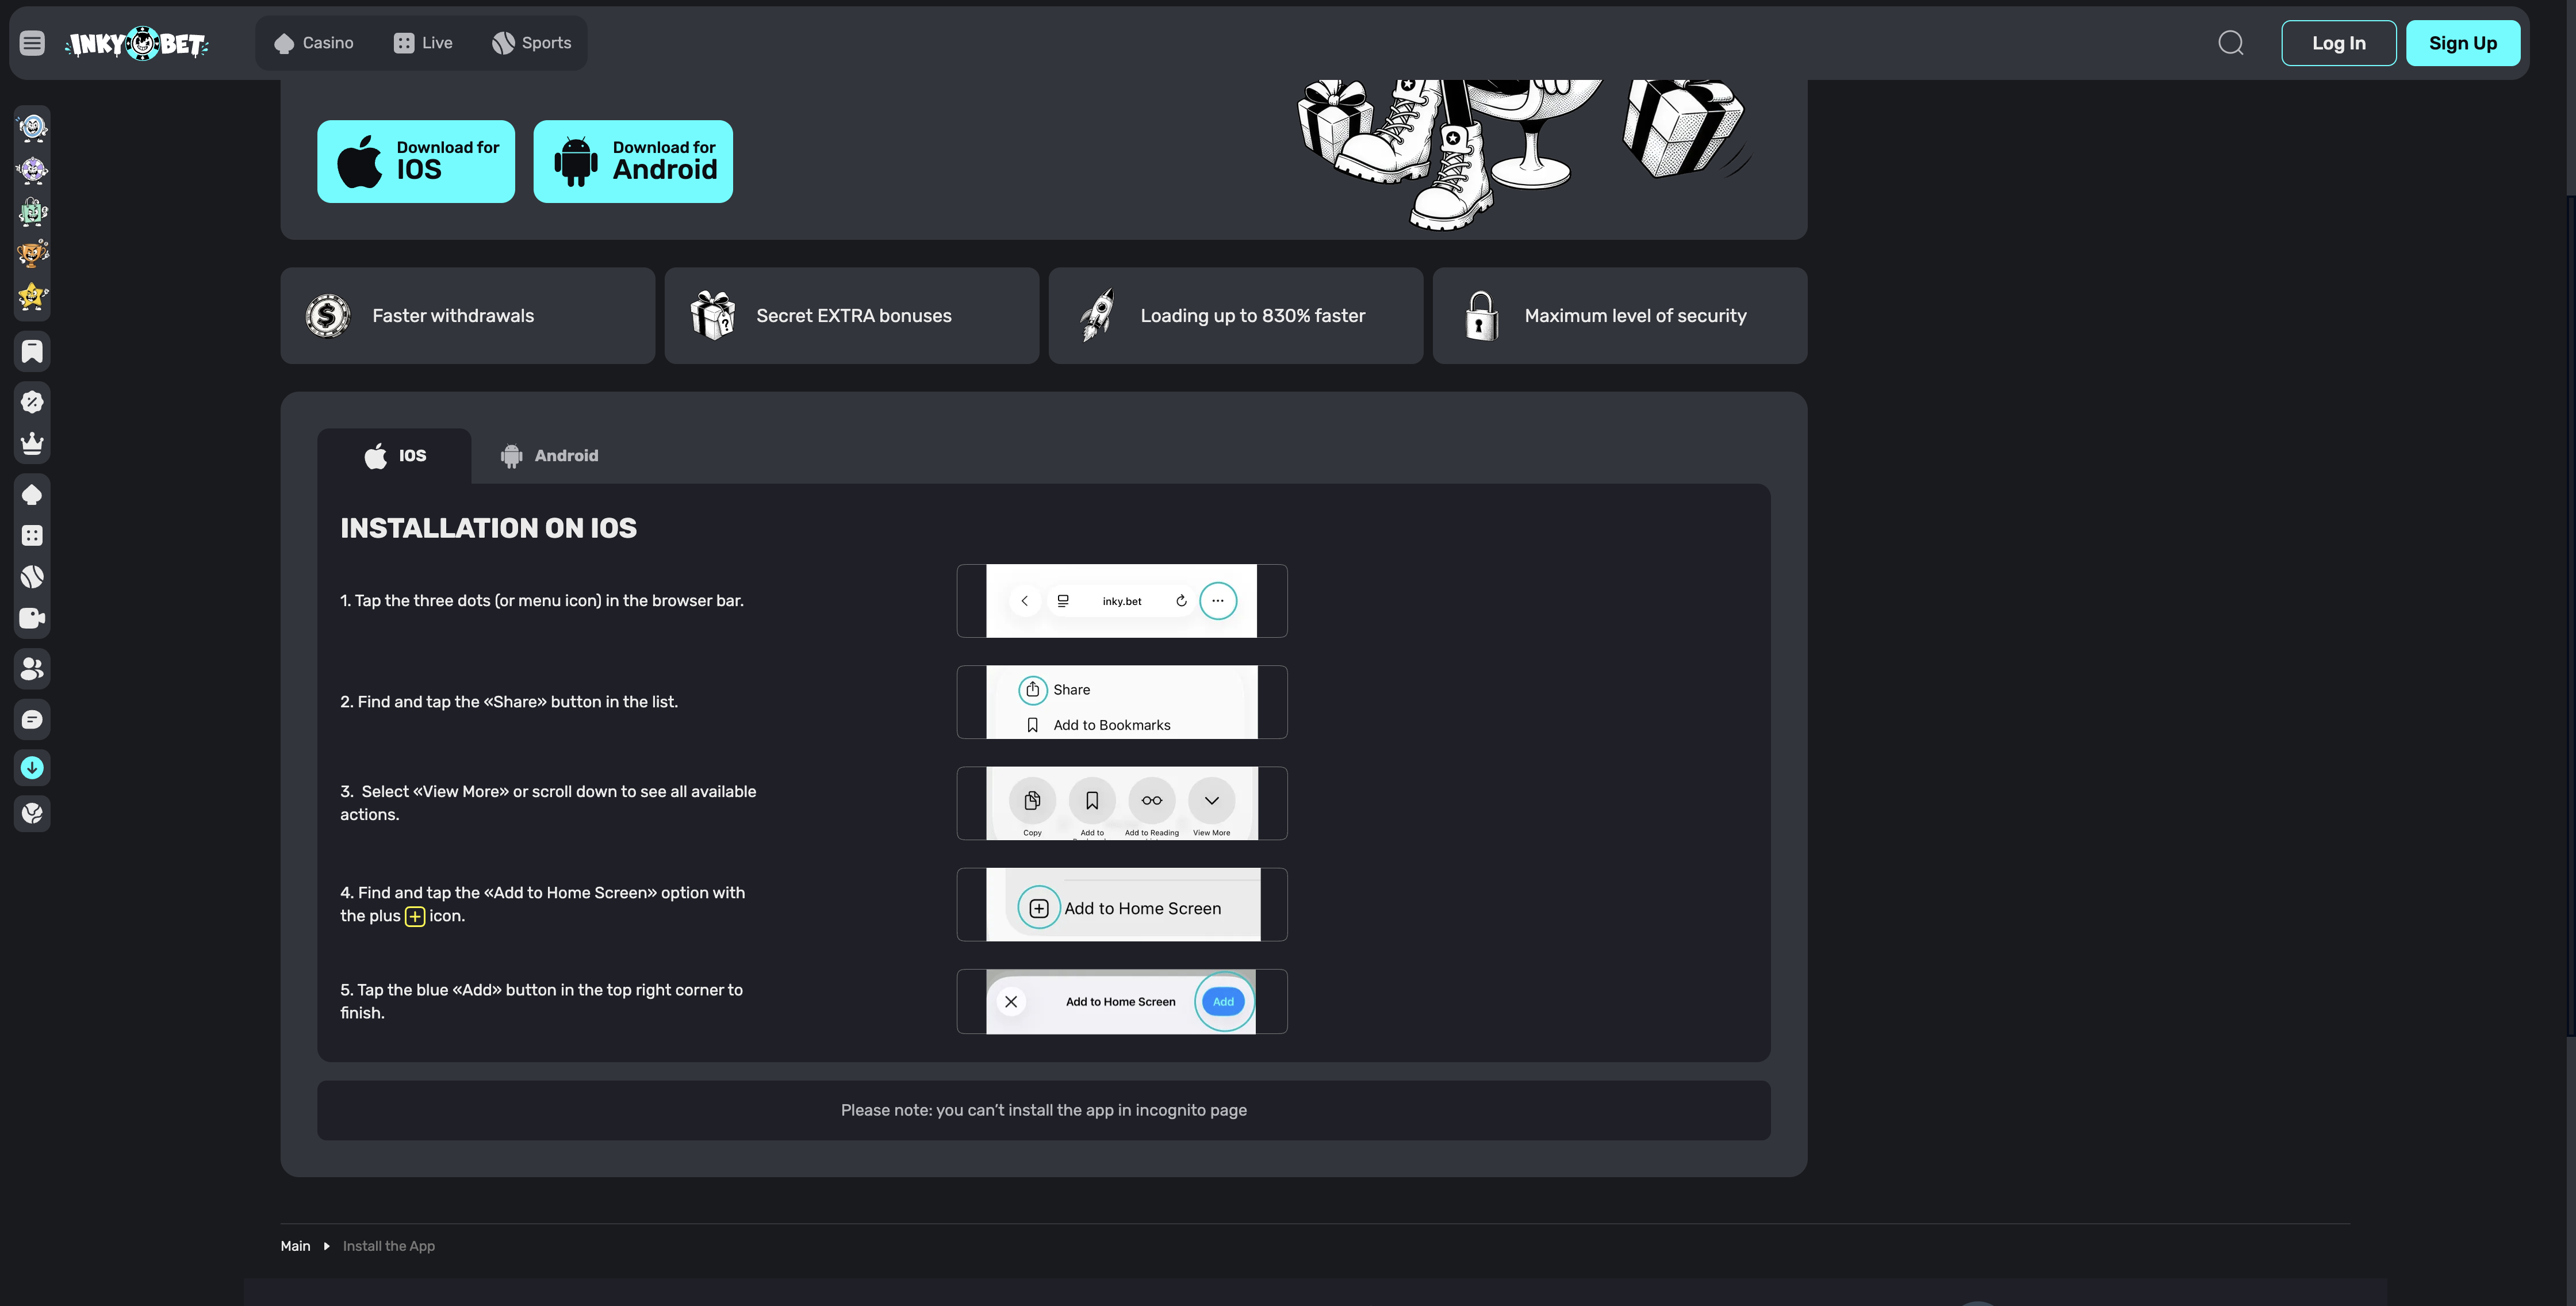
Task: Click the video camera sidebar icon
Action: coord(32,619)
